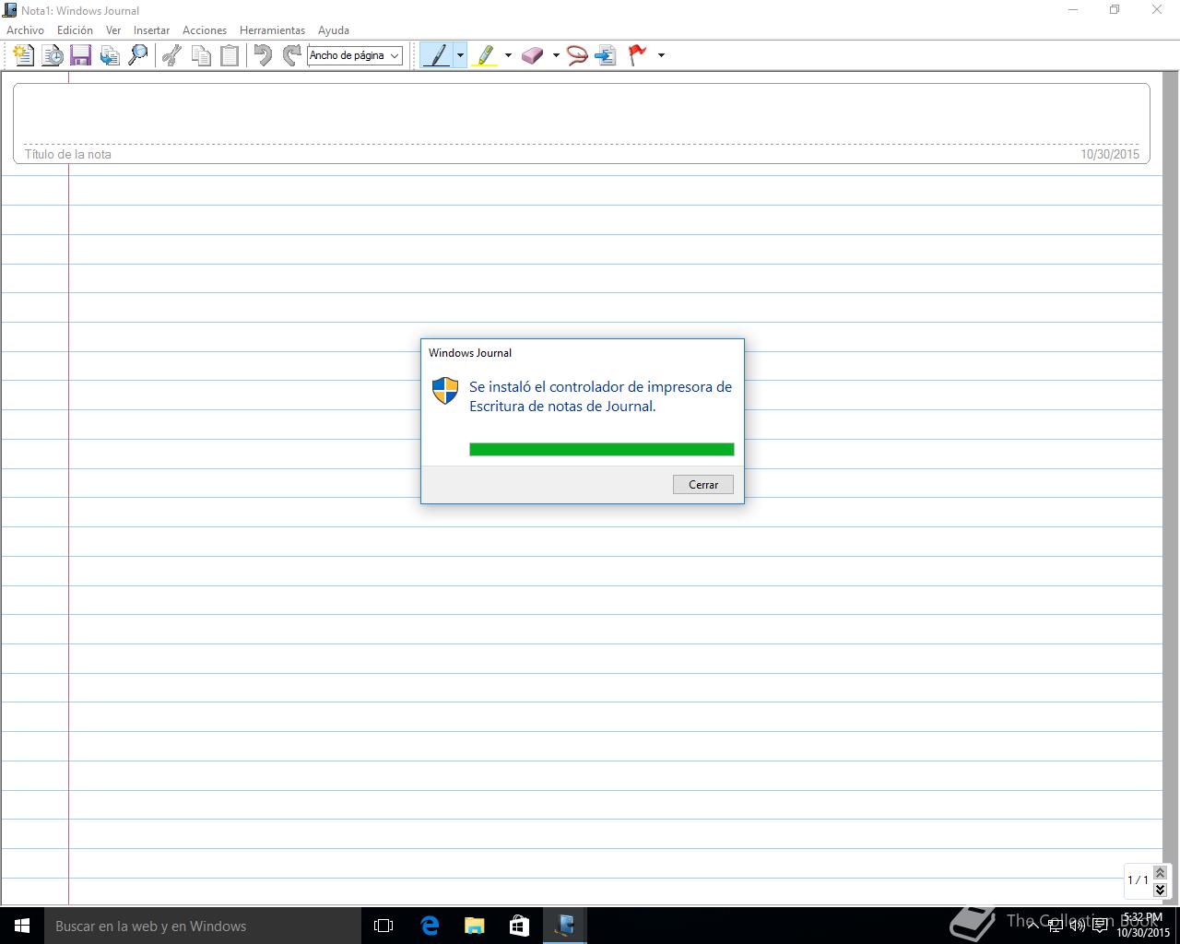Open the Edición menu
1180x944 pixels.
coord(75,30)
